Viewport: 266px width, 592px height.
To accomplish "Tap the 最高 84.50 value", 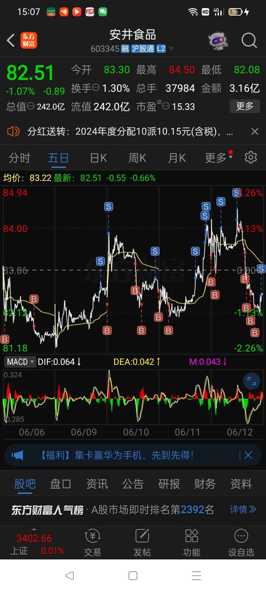I will click(182, 70).
